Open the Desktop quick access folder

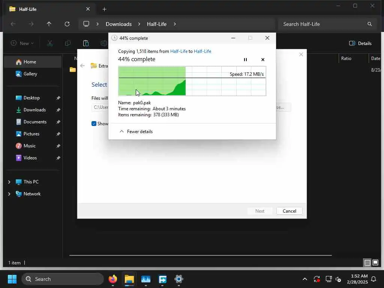coord(31,98)
